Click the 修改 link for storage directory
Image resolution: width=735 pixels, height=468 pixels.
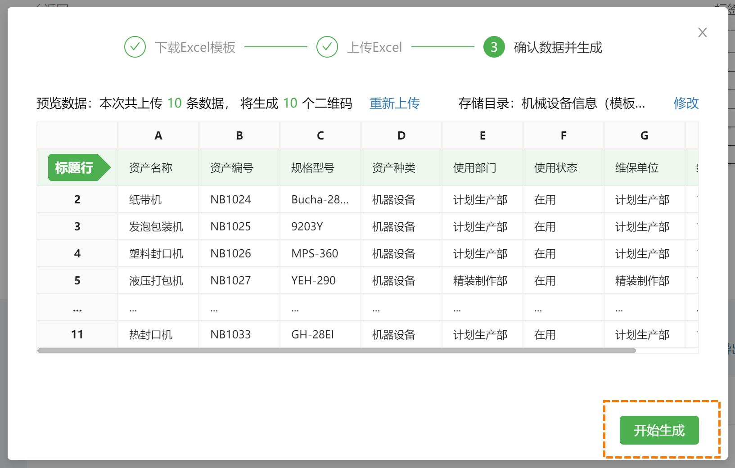point(686,103)
